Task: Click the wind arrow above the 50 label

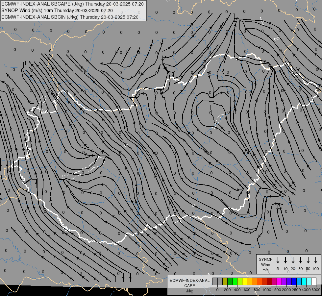Action: tap(308, 260)
